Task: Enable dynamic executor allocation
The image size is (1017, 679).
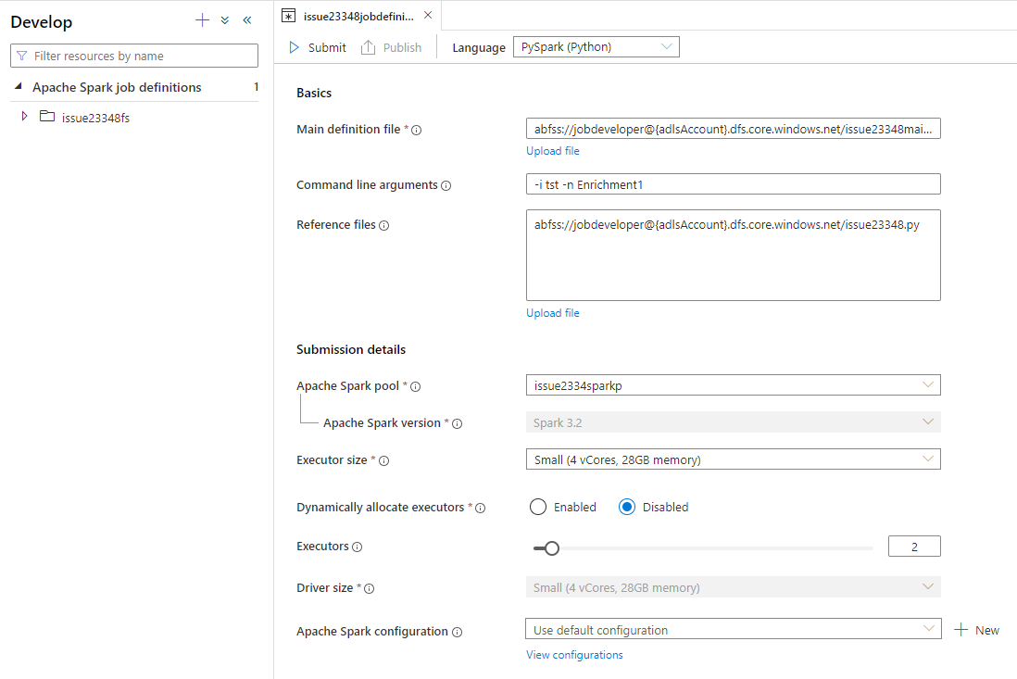Action: tap(538, 507)
